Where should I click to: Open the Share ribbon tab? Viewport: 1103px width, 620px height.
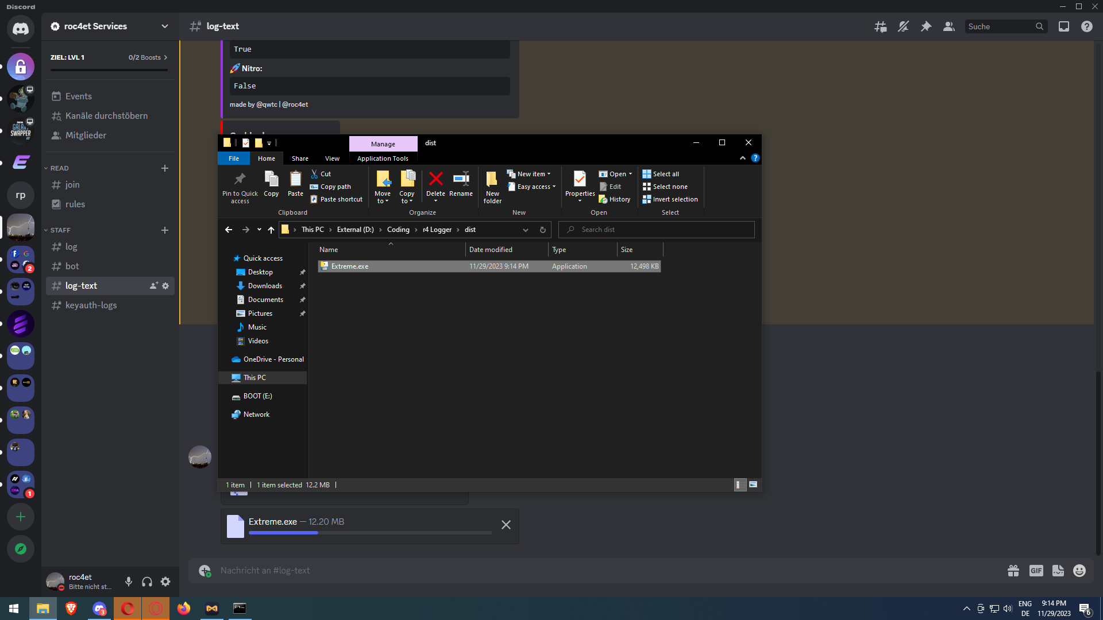click(300, 158)
